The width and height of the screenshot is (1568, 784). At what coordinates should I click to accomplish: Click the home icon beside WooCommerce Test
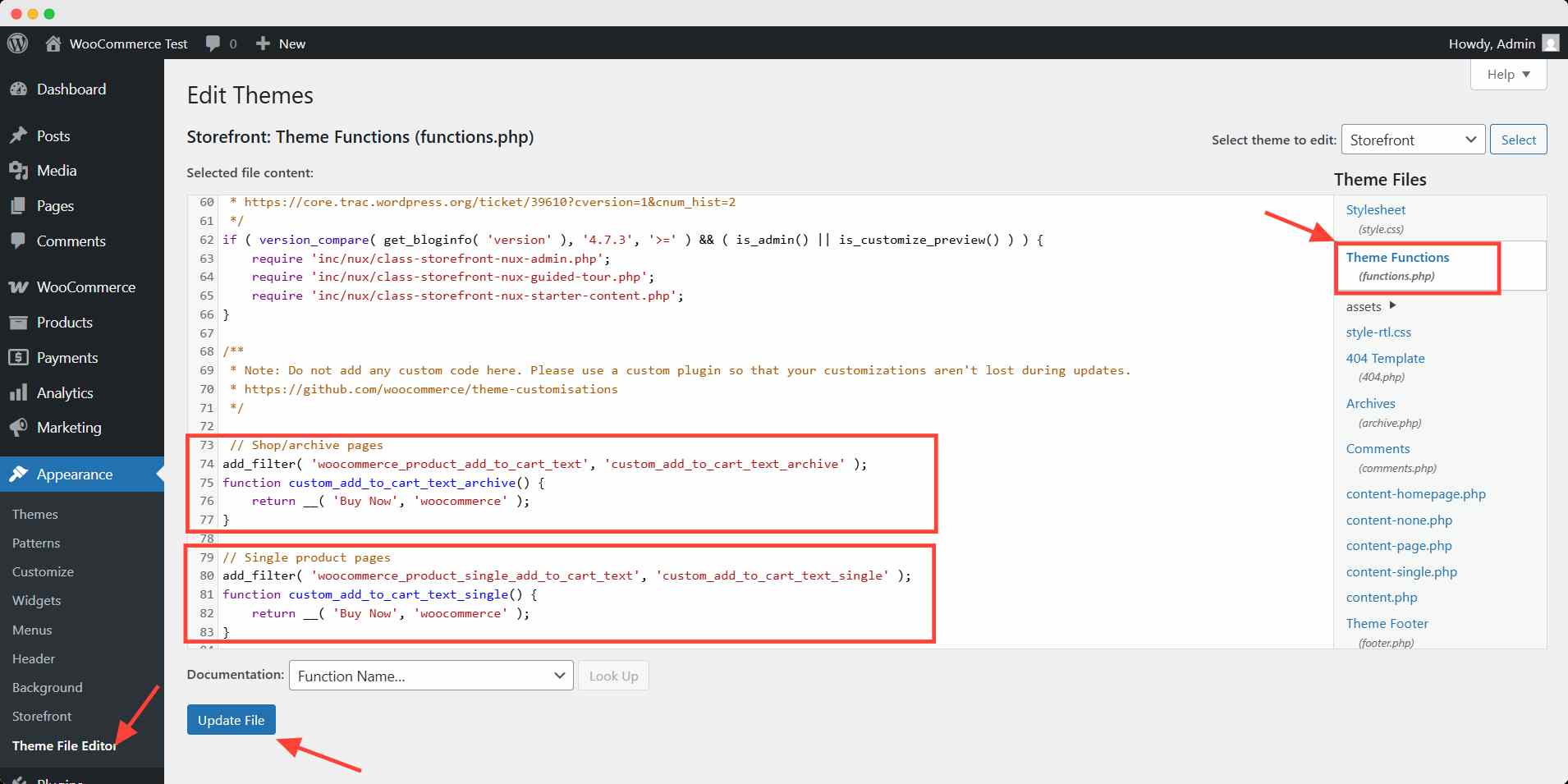click(53, 44)
